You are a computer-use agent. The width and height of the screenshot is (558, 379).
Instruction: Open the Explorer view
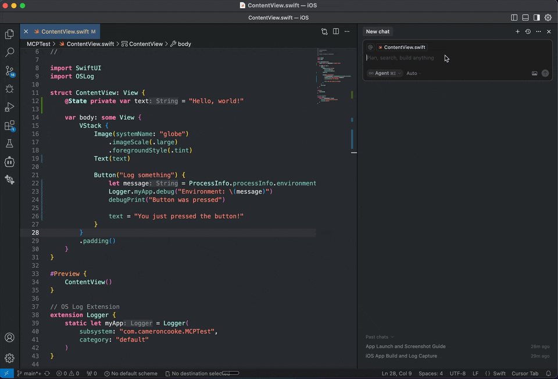9,34
